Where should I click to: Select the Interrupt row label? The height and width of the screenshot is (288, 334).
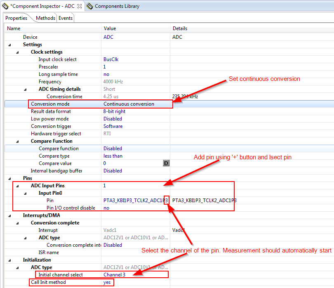click(x=48, y=230)
